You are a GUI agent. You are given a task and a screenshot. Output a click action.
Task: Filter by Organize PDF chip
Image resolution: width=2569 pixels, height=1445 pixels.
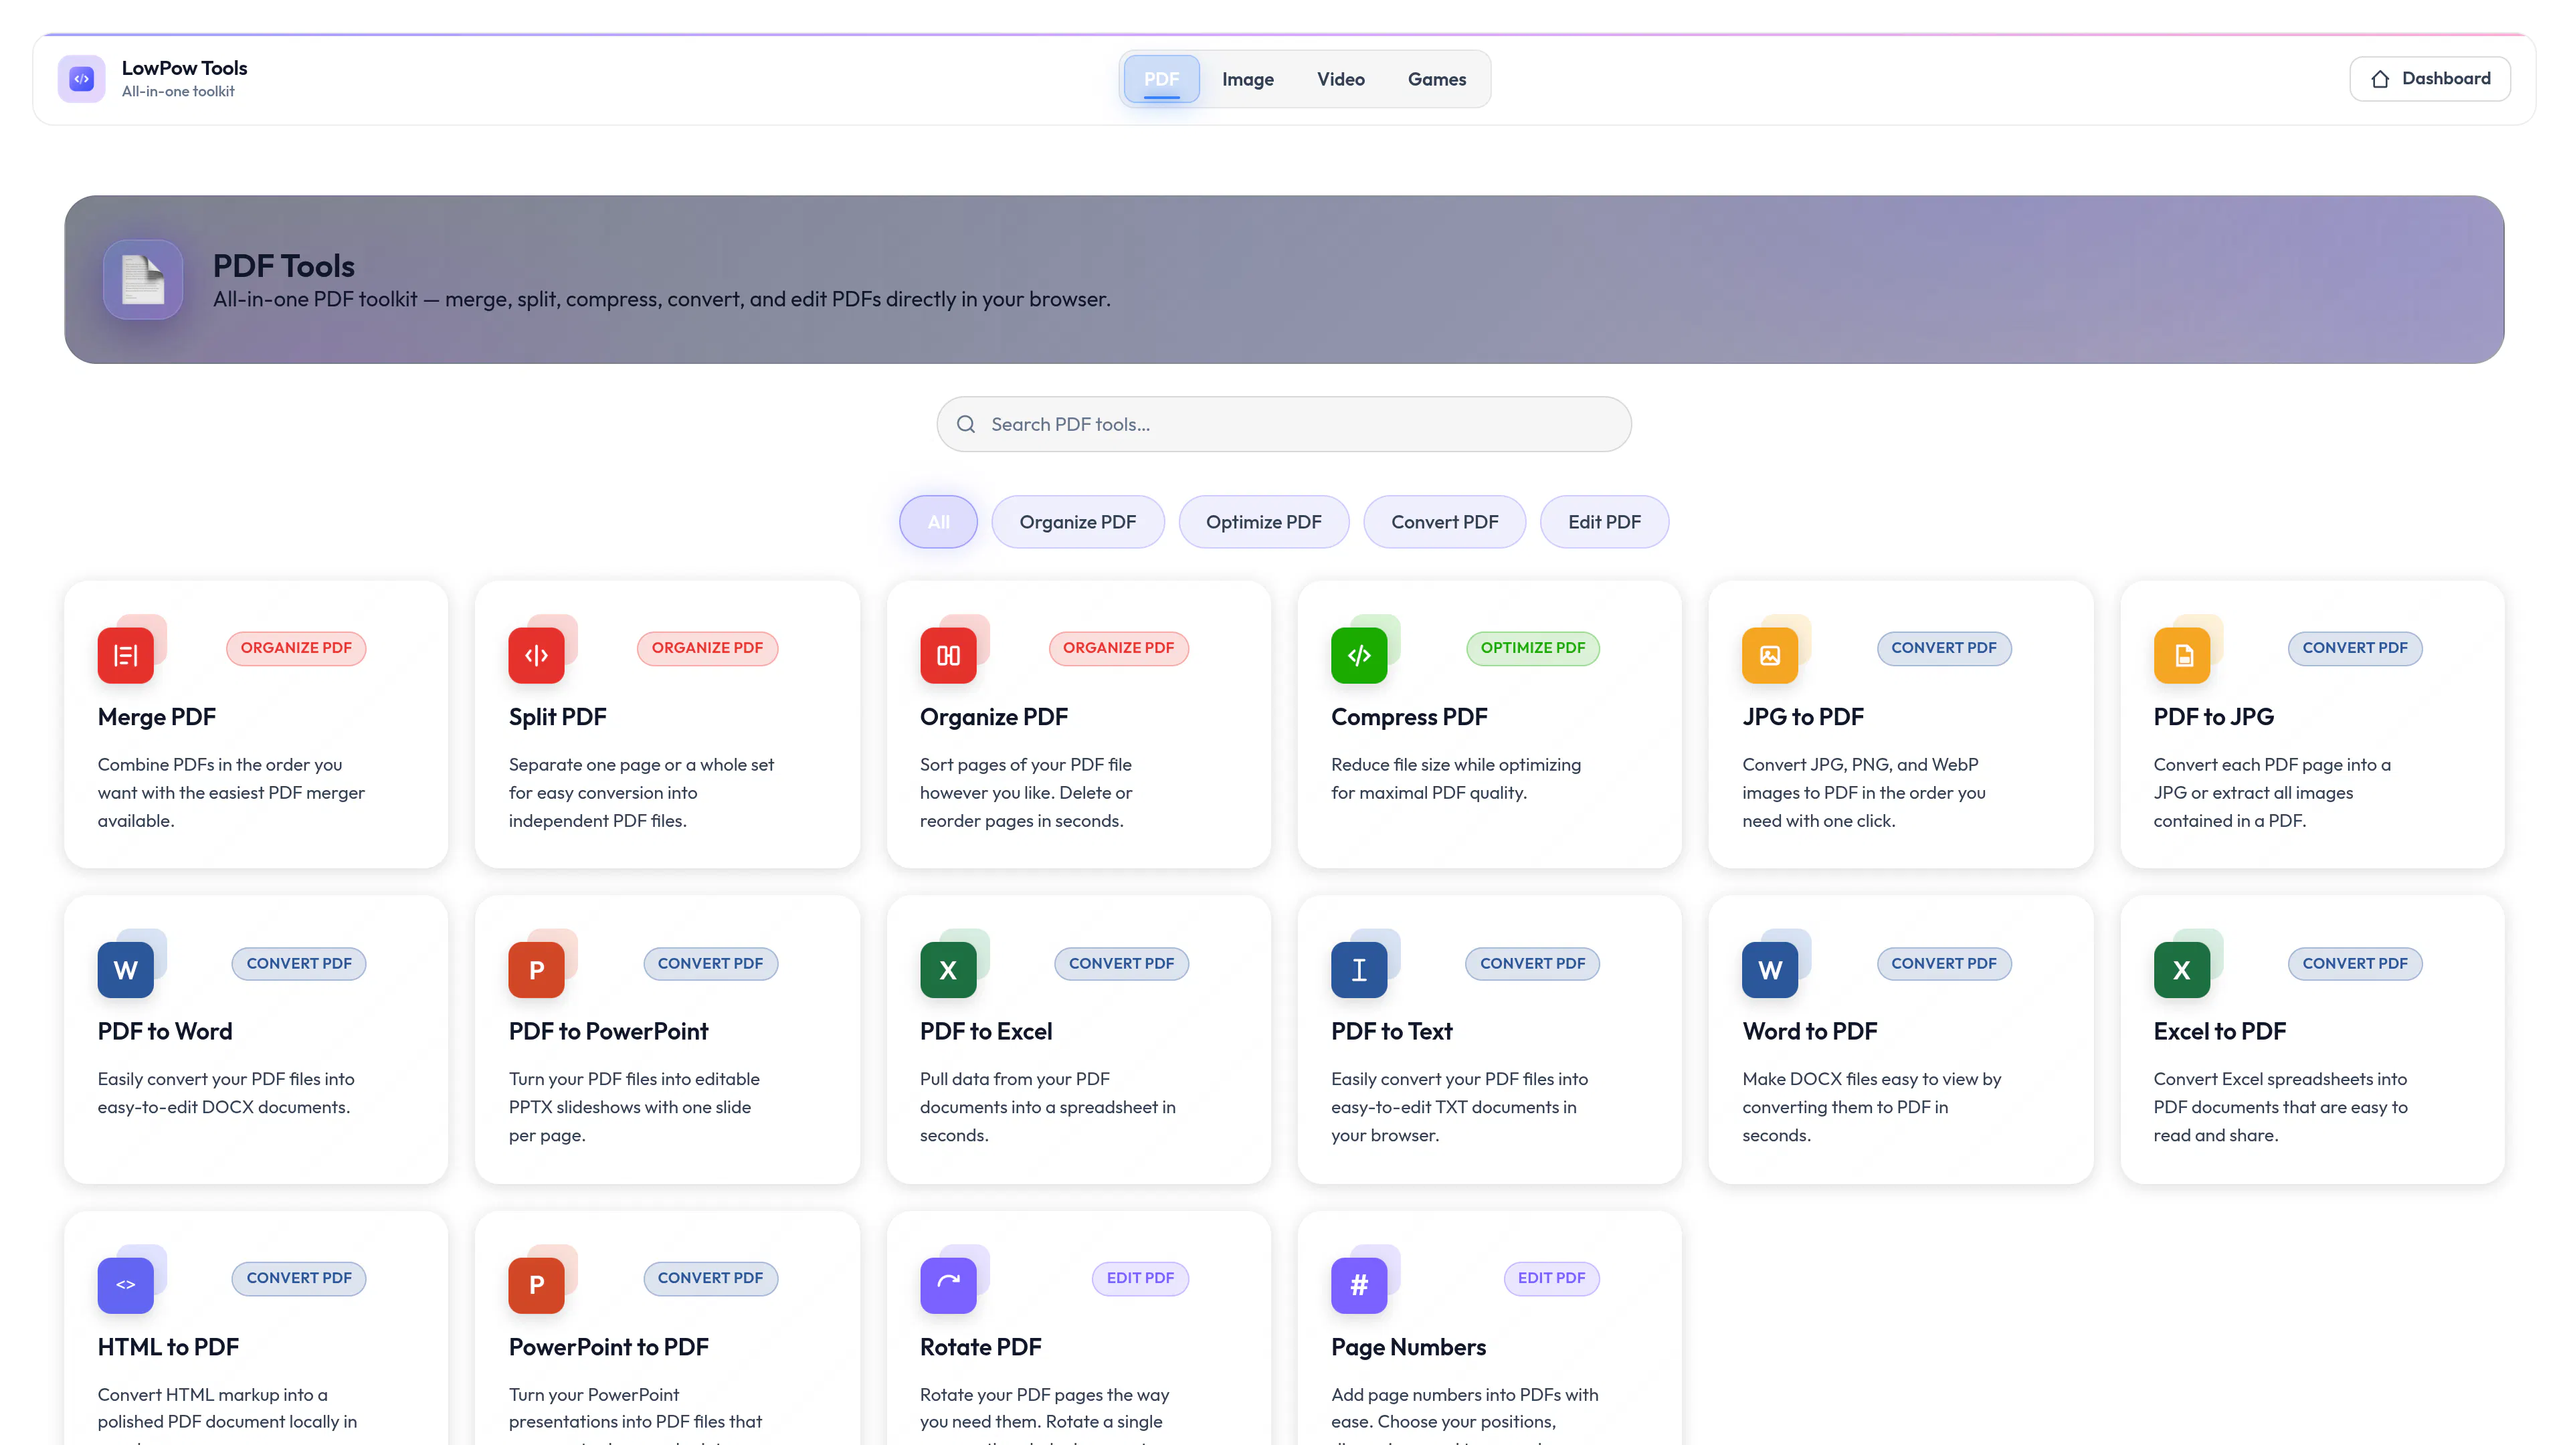click(x=1078, y=522)
